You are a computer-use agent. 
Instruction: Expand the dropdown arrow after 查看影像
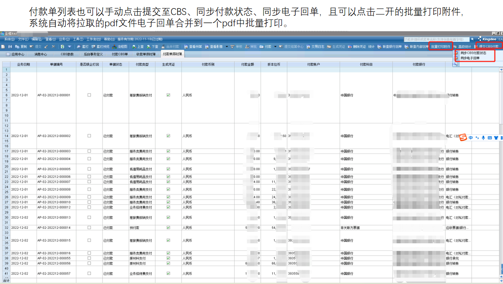coord(227,46)
